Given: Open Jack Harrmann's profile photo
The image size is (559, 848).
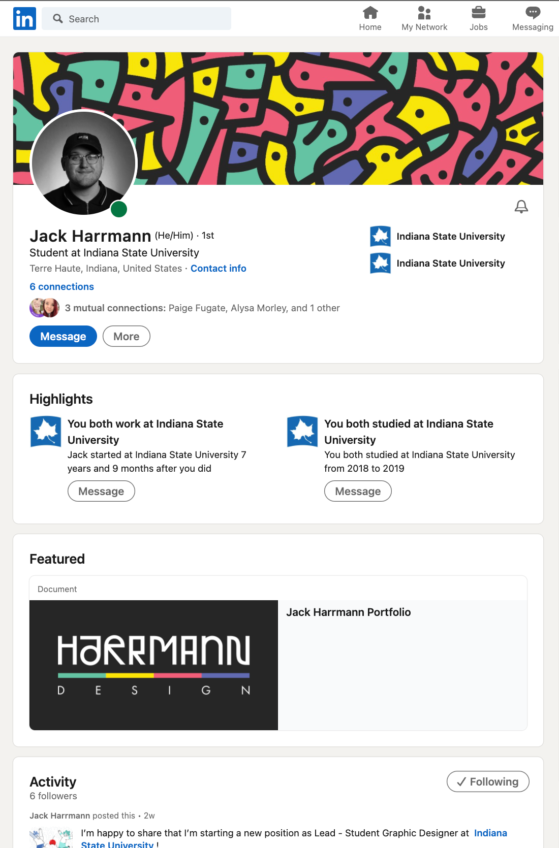Looking at the screenshot, I should pyautogui.click(x=84, y=163).
